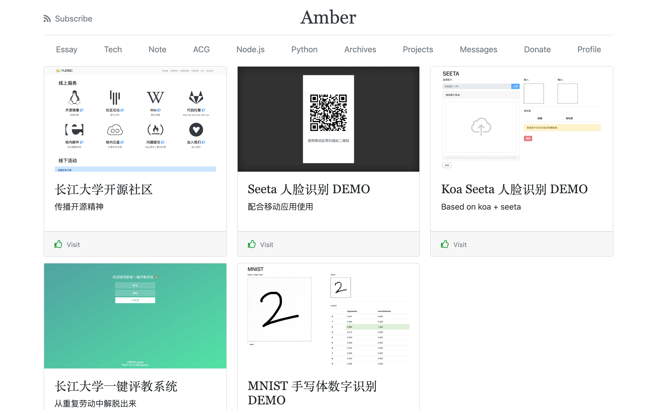Screen dimensions: 657x410
Task: Navigate to Projects page
Action: coord(418,49)
